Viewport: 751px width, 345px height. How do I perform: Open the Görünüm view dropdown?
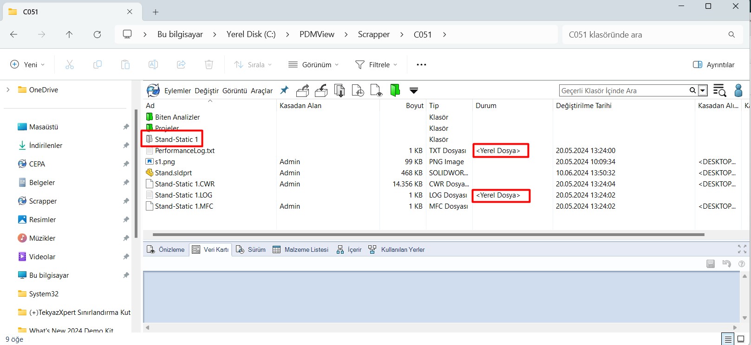(x=313, y=64)
